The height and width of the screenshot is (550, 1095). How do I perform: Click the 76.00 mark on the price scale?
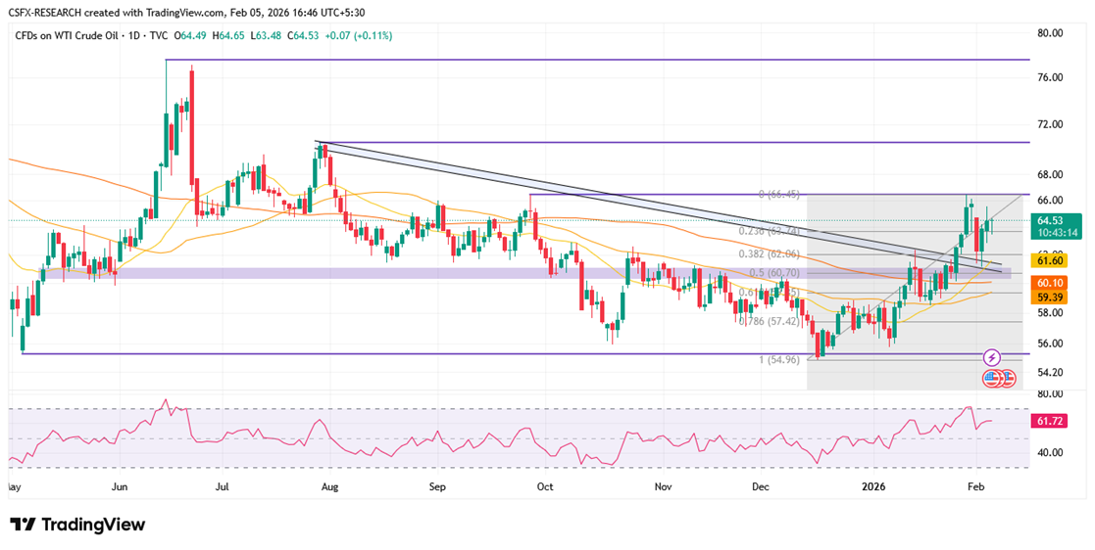1050,77
